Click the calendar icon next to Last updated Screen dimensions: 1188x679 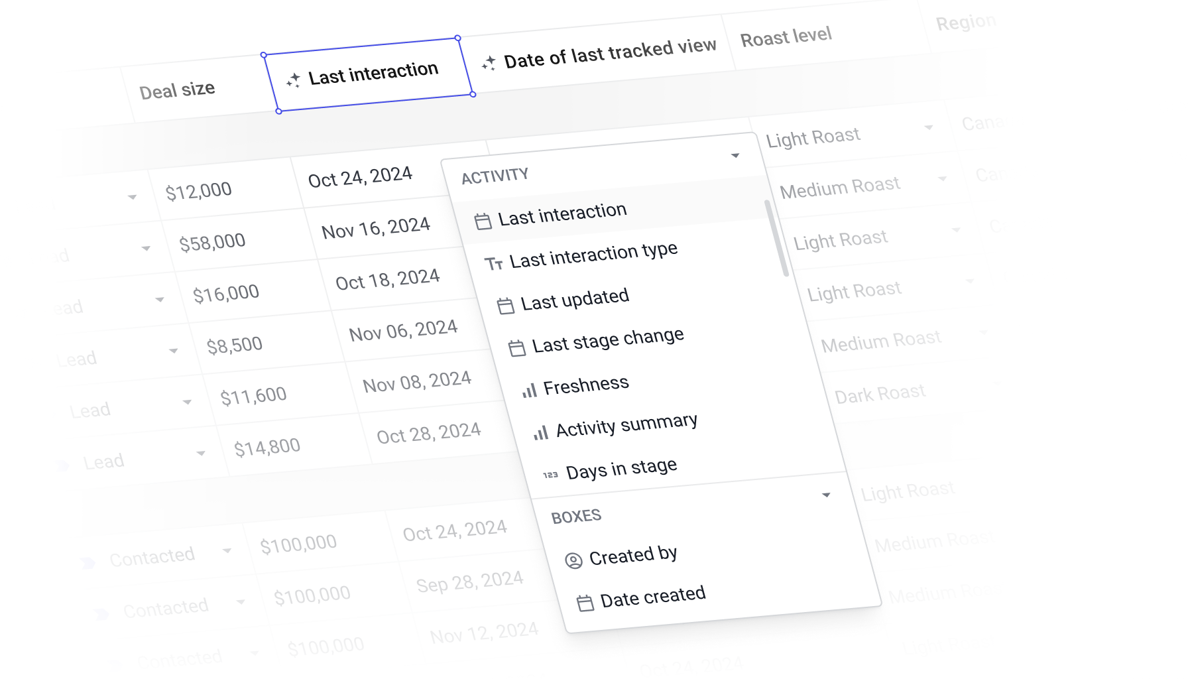(506, 305)
